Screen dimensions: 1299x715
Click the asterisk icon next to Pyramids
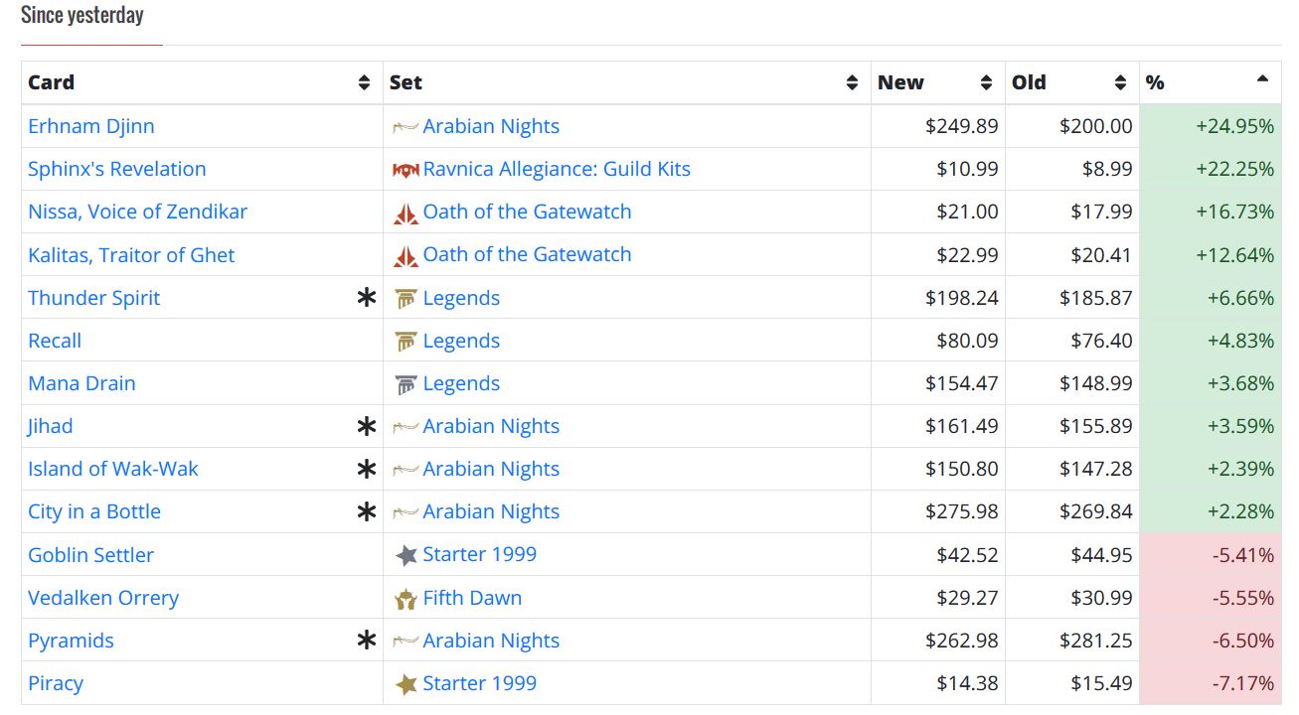(367, 641)
